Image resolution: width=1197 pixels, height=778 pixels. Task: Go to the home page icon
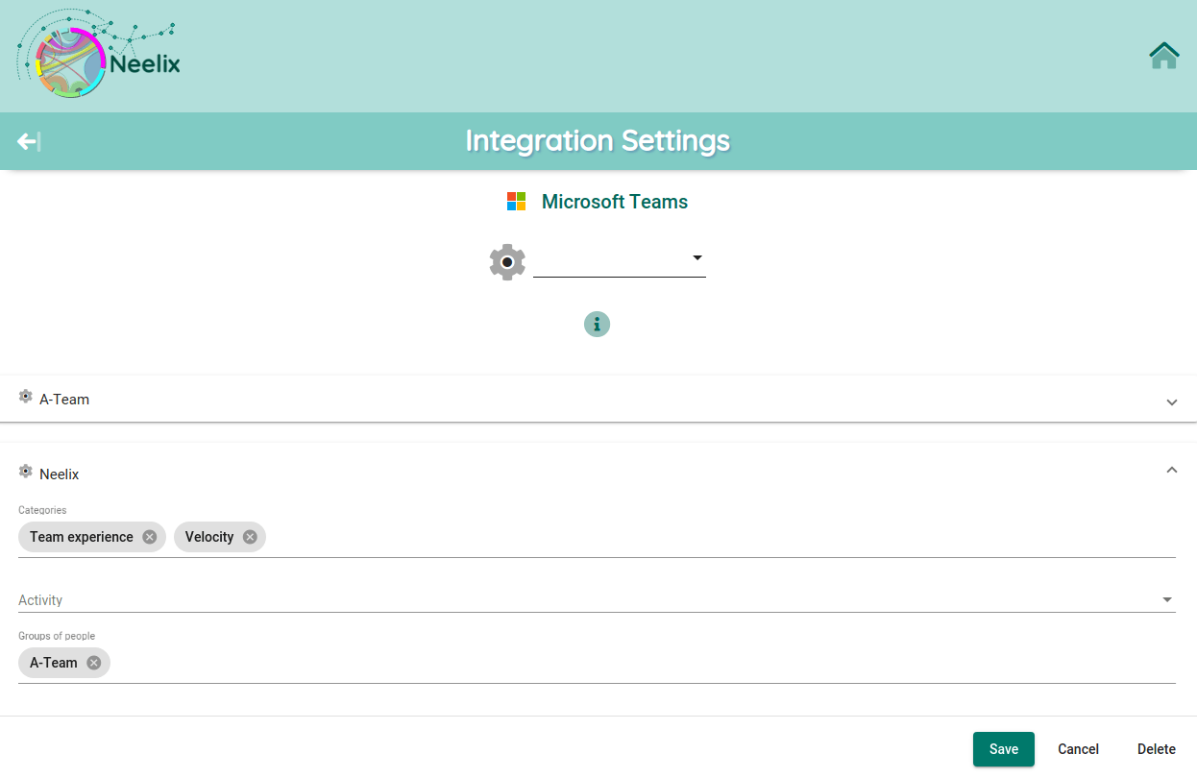[x=1164, y=56]
